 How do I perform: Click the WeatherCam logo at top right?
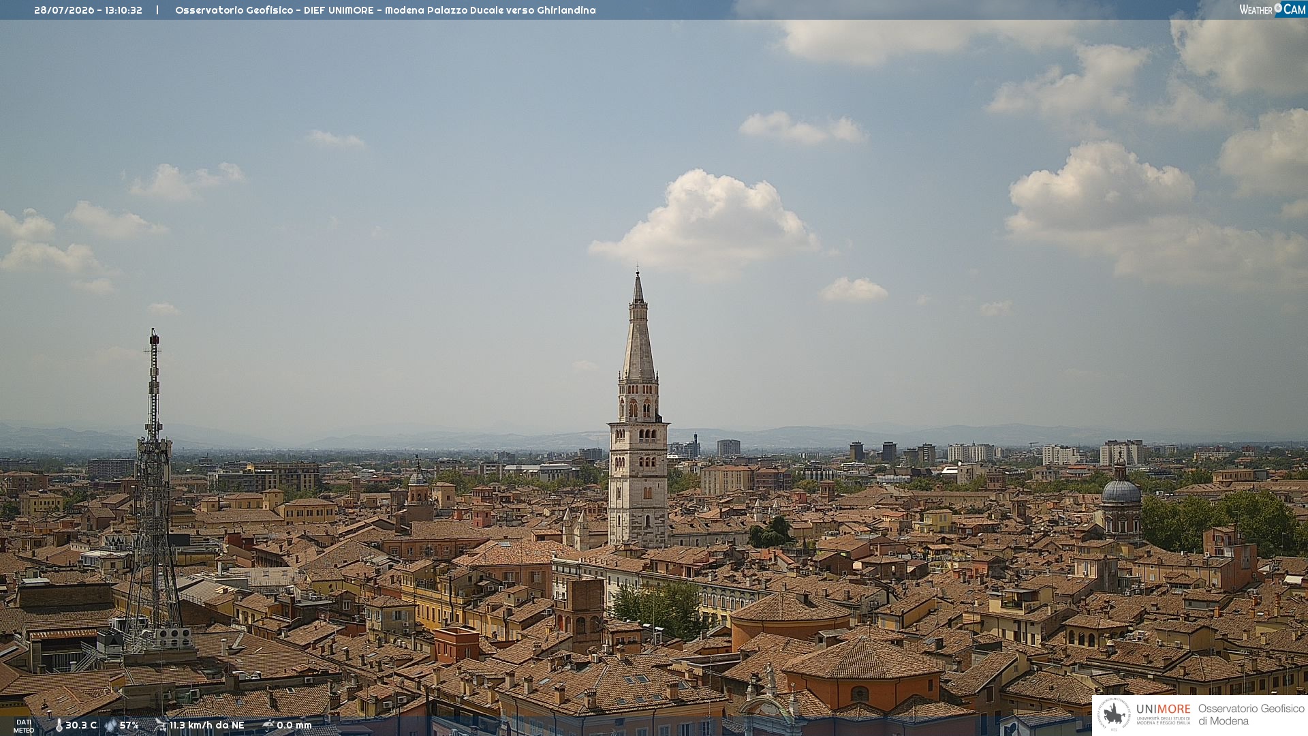tap(1272, 10)
